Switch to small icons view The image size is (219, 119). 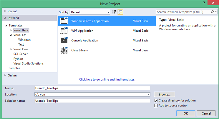click(x=114, y=12)
